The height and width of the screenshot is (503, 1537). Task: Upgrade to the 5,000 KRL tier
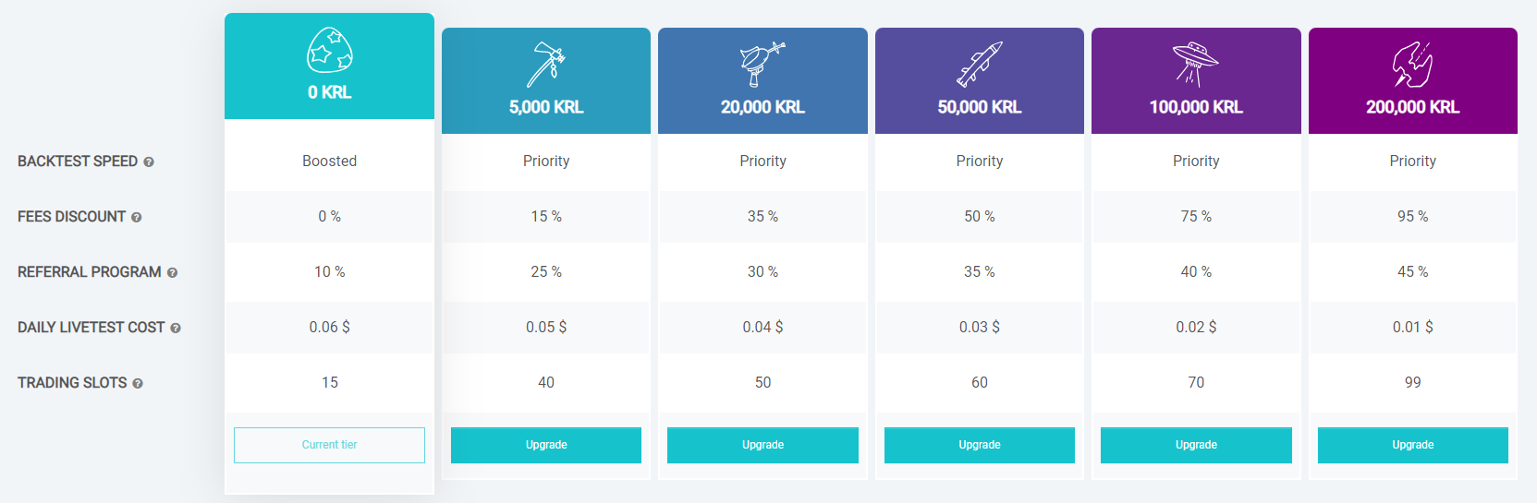tap(546, 445)
